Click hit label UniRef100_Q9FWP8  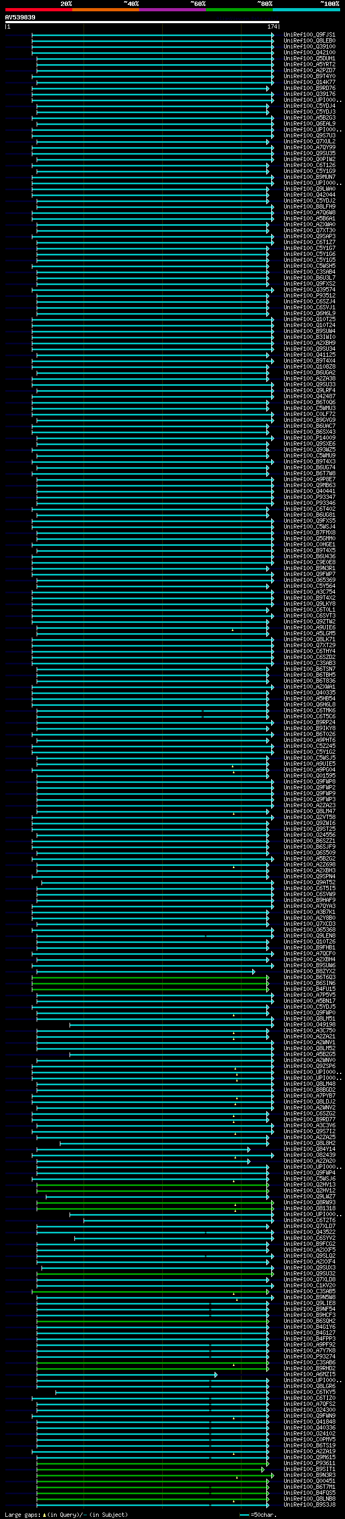(309, 782)
